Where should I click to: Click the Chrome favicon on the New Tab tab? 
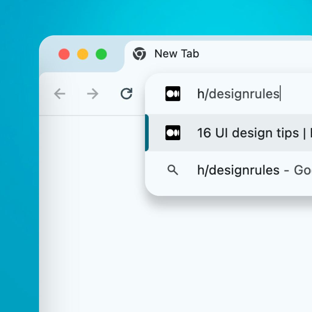(x=139, y=54)
